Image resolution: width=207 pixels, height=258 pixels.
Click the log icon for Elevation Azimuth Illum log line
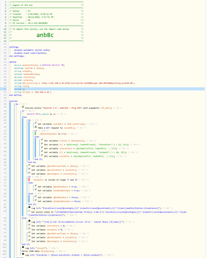point(29,207)
